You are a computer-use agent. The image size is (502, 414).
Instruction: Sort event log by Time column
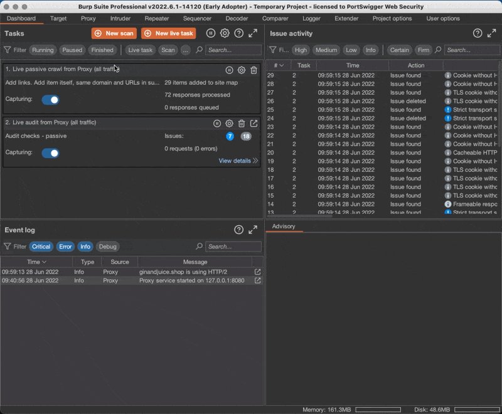tap(36, 262)
